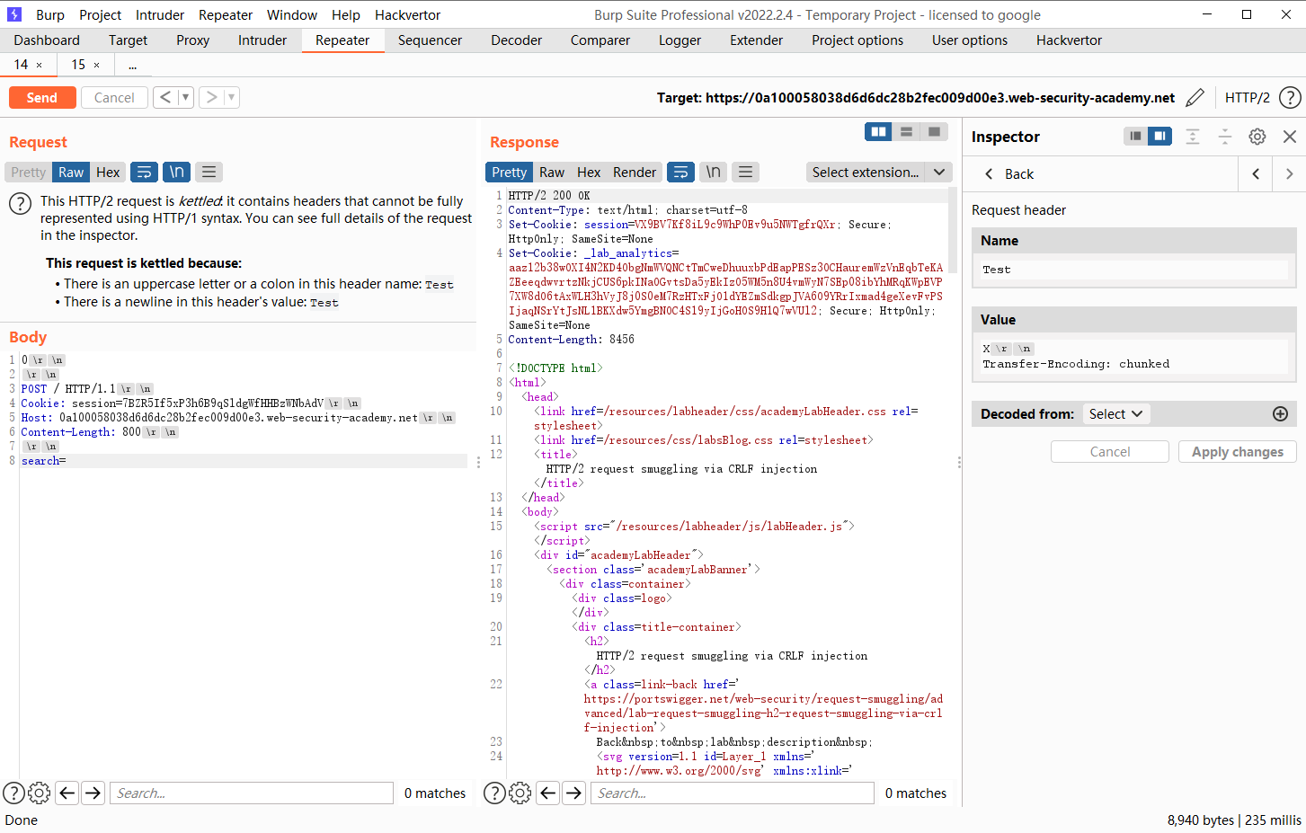
Task: Toggle HTTP/2 protocol label
Action: 1248,98
